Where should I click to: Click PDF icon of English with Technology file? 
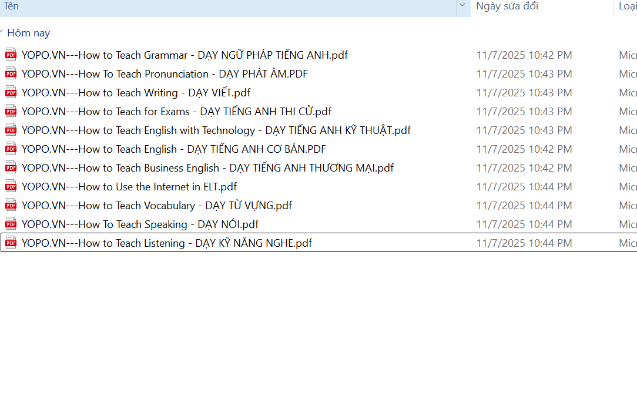click(11, 130)
